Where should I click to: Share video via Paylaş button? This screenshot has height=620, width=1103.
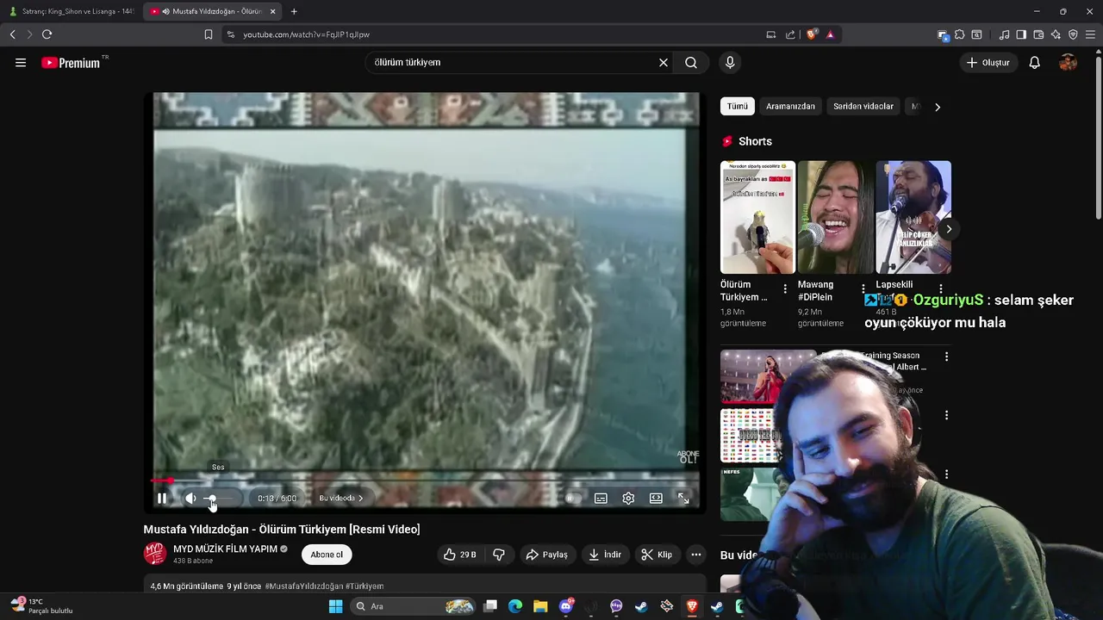pyautogui.click(x=546, y=555)
